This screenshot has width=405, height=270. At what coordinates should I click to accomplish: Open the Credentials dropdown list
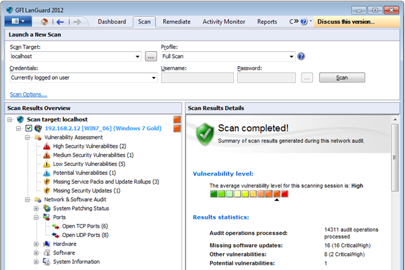(152, 78)
